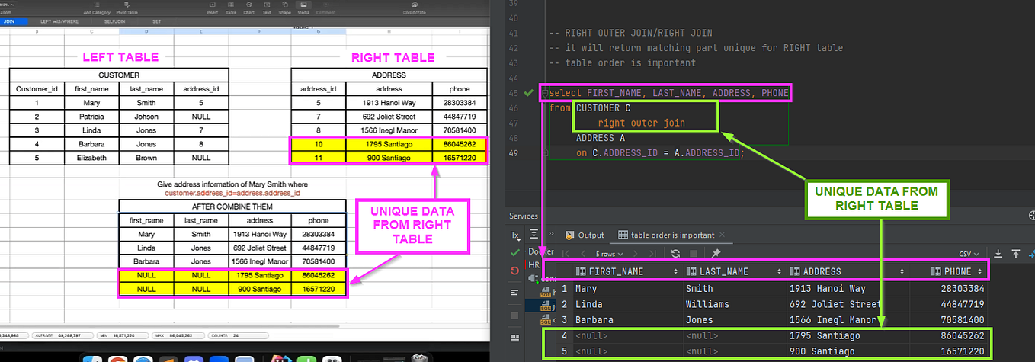
Task: Click line number 45 in the editor gutter
Action: (512, 93)
